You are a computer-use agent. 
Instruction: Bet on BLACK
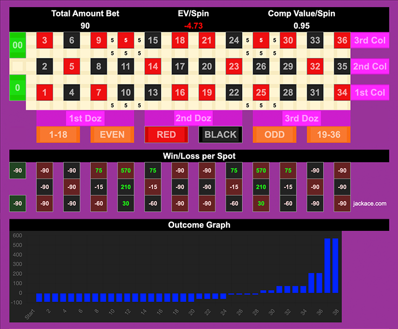click(220, 135)
